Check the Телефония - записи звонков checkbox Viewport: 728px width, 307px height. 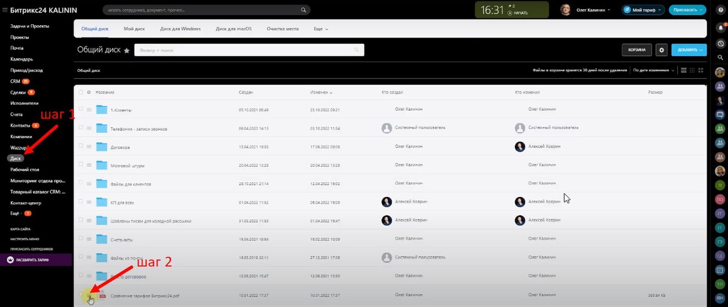point(80,128)
